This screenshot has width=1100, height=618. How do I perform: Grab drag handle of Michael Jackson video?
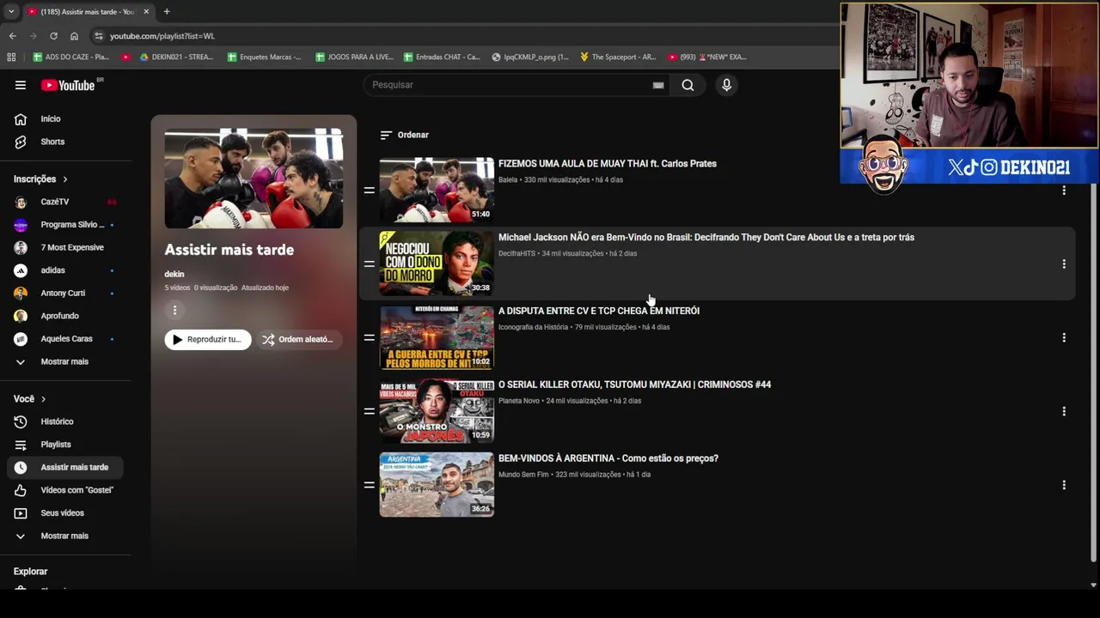pos(369,264)
